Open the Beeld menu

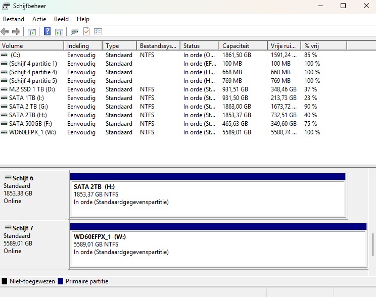(61, 19)
